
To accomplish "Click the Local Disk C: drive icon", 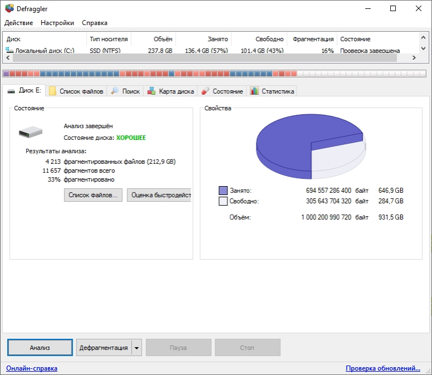I will pyautogui.click(x=9, y=50).
